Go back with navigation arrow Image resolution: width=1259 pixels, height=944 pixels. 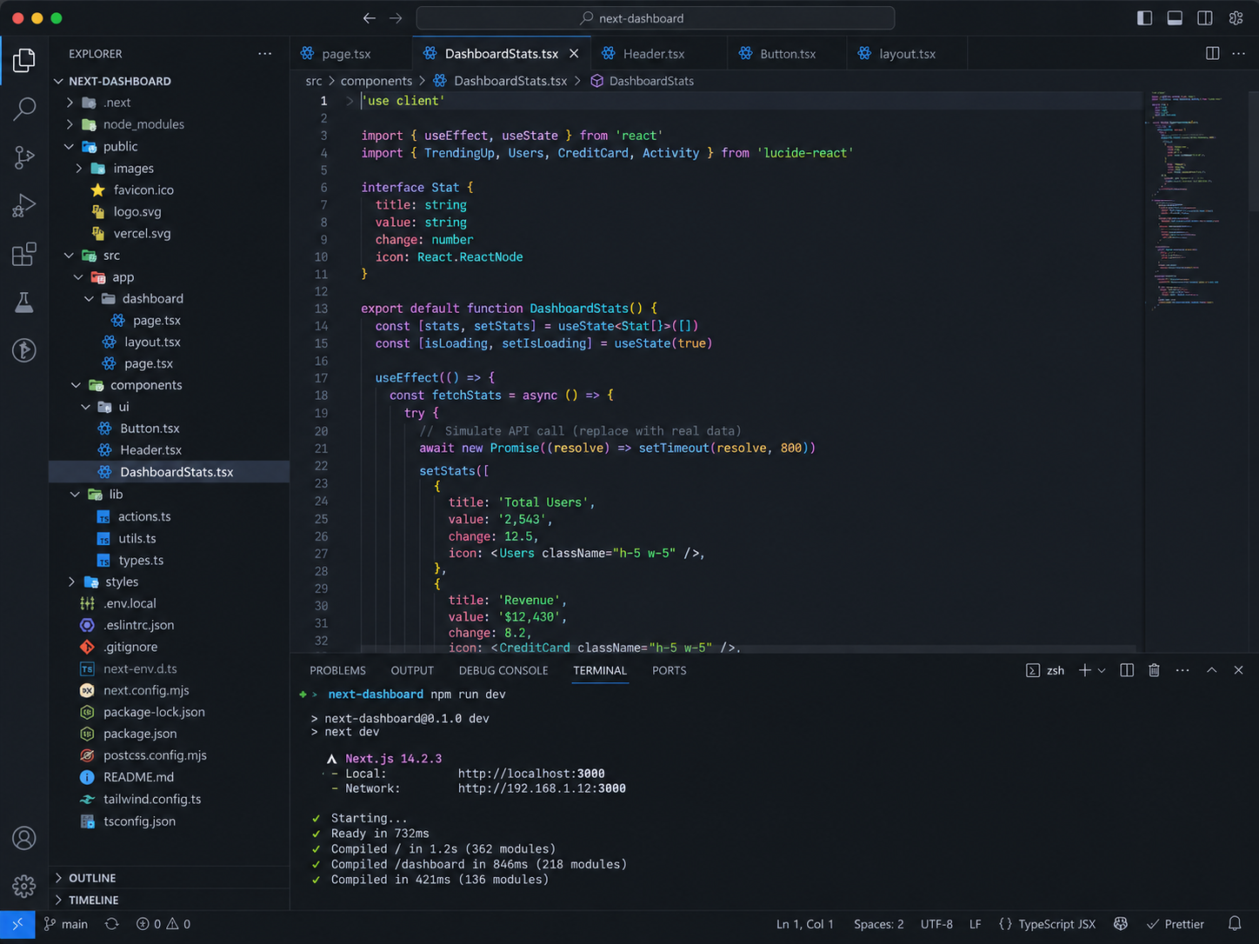point(370,18)
